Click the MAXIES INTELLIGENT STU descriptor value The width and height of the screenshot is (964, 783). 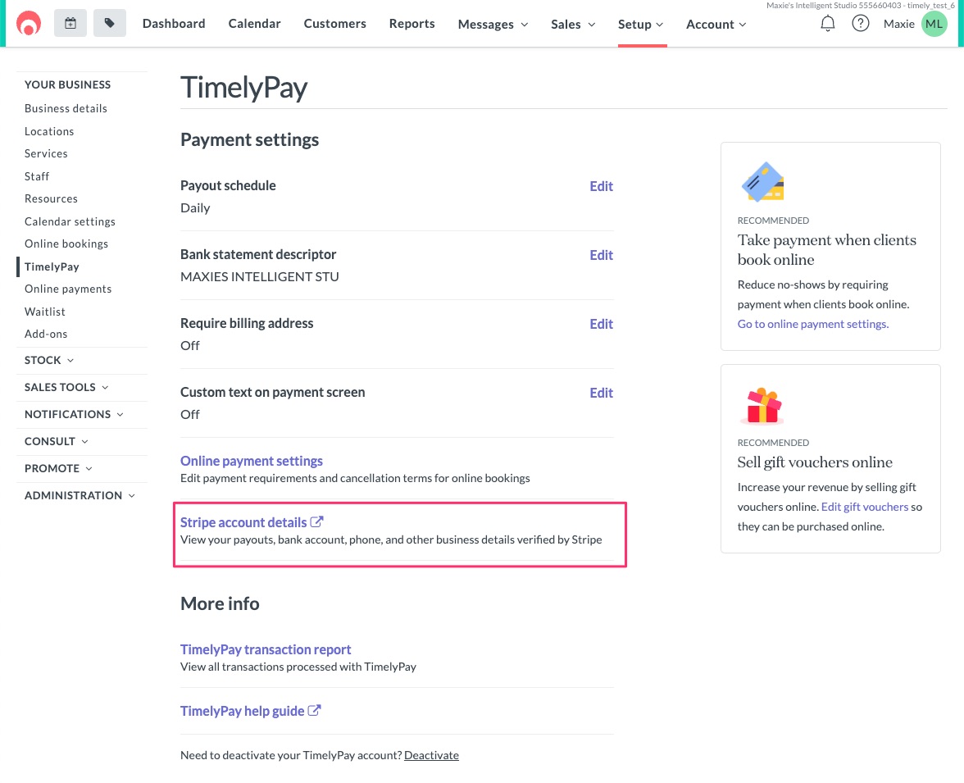[x=259, y=277]
